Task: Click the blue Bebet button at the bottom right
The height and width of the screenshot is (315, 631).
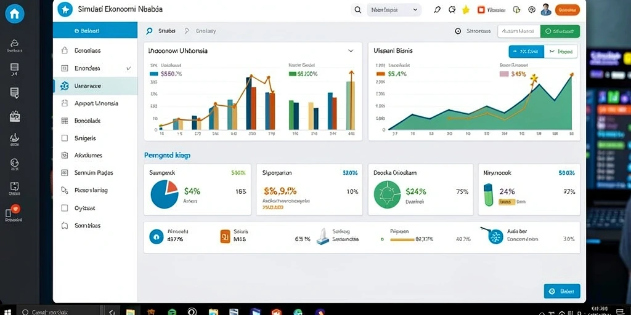Action: (x=562, y=291)
